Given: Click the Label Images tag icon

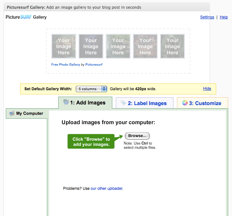Looking at the screenshot, I should coord(123,103).
